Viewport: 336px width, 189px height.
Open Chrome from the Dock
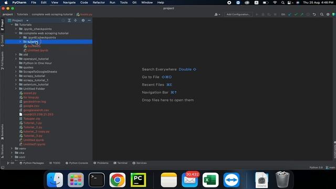point(117,180)
